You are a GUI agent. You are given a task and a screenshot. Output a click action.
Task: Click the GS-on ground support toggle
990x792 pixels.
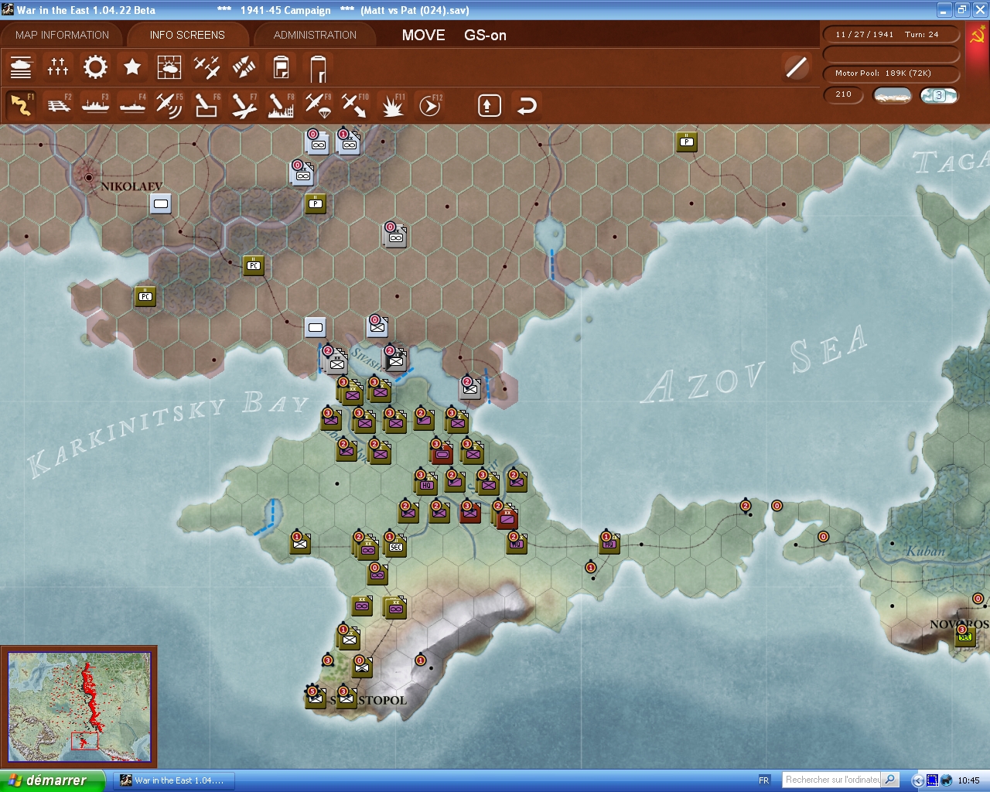[x=485, y=35]
